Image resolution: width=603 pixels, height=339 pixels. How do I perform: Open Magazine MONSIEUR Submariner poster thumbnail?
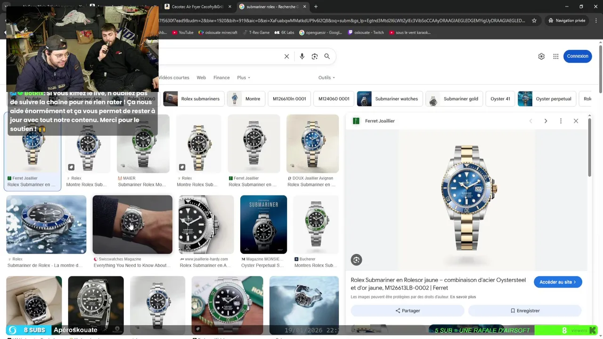point(263,225)
